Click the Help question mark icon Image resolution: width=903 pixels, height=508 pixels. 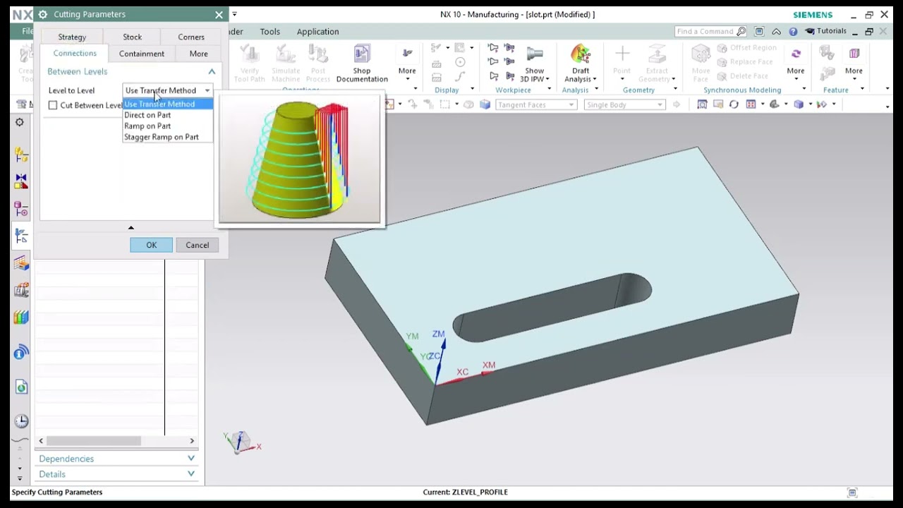coord(793,32)
